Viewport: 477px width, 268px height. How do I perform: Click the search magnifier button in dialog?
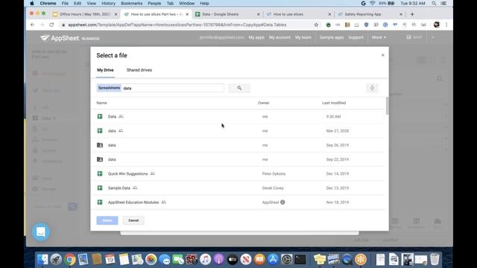click(x=239, y=88)
